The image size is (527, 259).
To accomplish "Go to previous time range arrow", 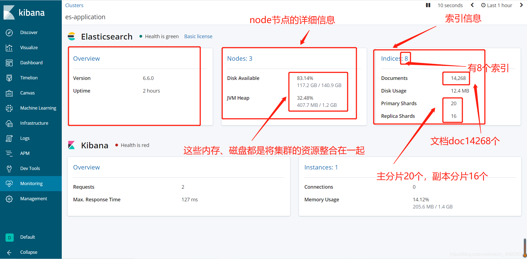I will click(472, 5).
